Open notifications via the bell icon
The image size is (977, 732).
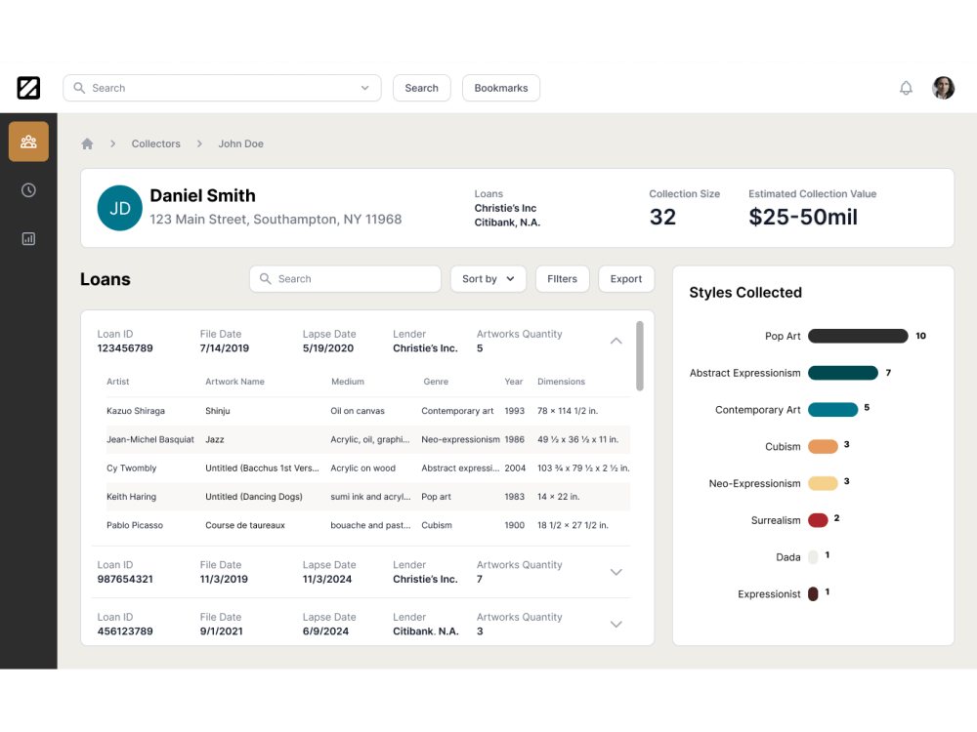906,87
